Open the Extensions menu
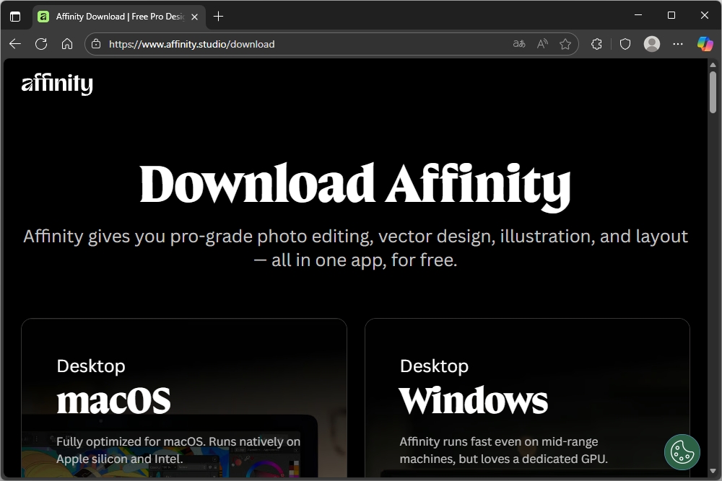 (597, 44)
